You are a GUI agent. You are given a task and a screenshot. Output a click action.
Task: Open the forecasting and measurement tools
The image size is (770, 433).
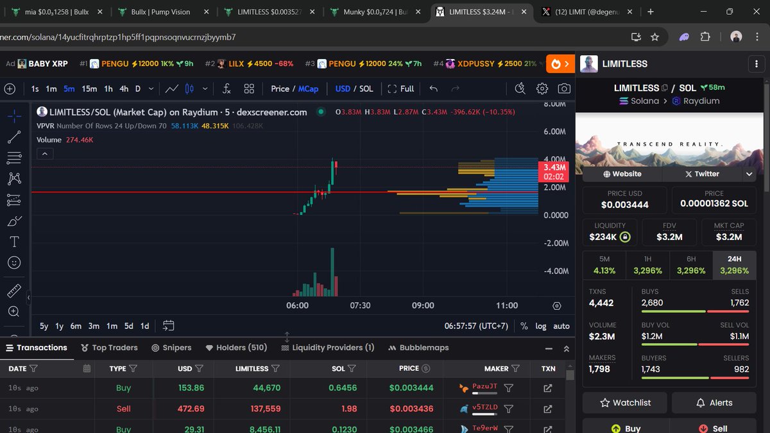pyautogui.click(x=14, y=200)
